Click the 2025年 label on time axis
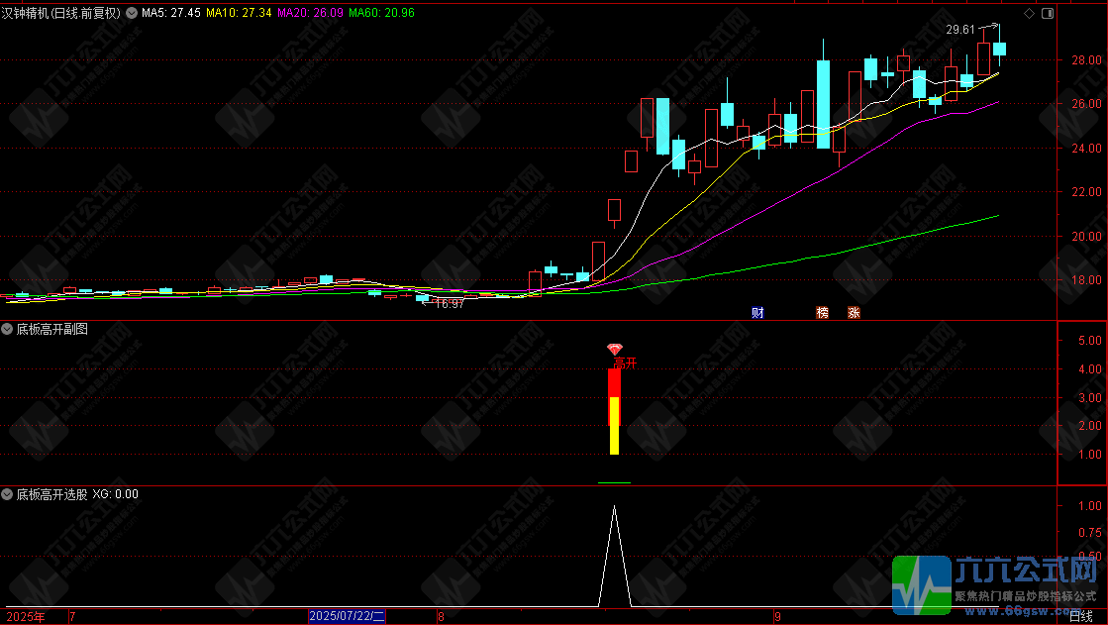This screenshot has width=1108, height=625. 26,616
